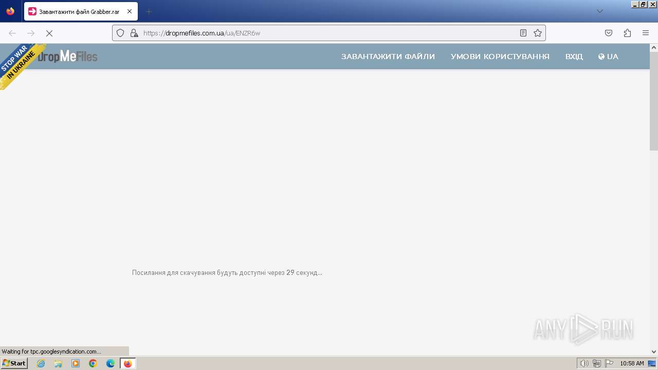
Task: Click the download countdown message text
Action: 227,272
